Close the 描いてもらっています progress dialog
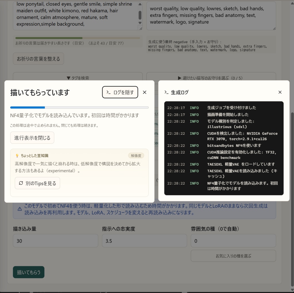 tap(145, 92)
